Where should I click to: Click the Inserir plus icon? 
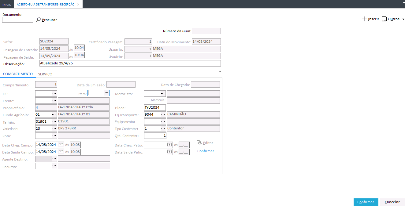point(364,19)
